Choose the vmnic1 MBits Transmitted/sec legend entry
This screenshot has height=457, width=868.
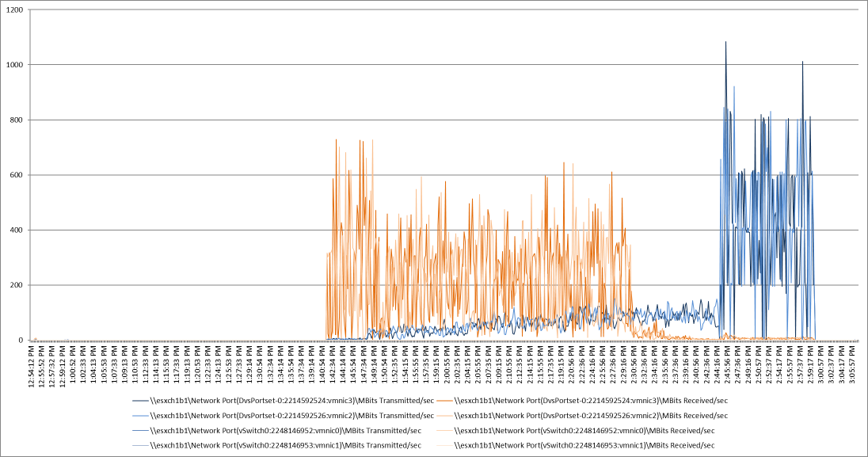point(276,445)
